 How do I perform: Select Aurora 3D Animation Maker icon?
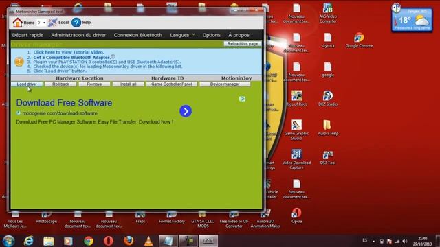click(x=265, y=218)
